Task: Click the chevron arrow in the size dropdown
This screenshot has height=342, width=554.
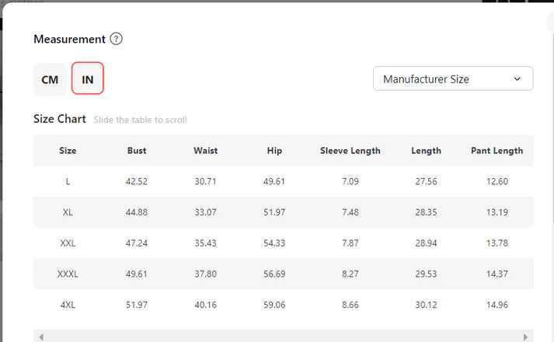Action: 517,79
